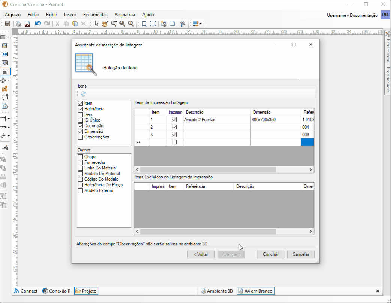Viewport: 391px width, 303px height.
Task: Uncheck the Dimensão checkbox
Action: 80,131
